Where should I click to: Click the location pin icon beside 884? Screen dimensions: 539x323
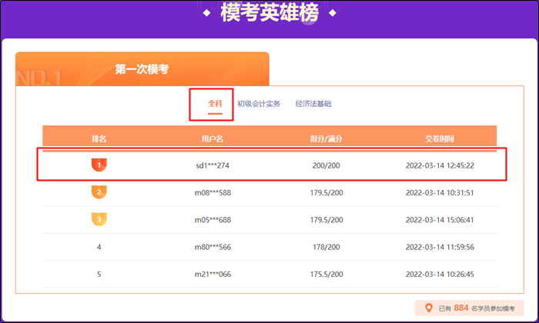tap(429, 308)
